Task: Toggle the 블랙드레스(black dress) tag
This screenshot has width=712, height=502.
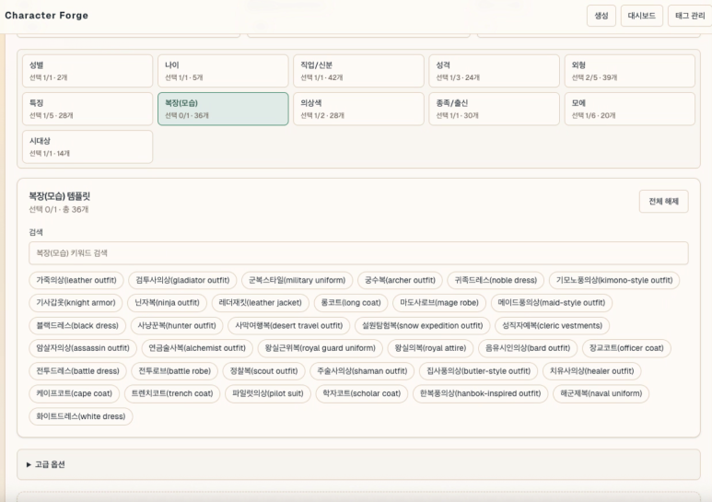Action: coord(77,325)
